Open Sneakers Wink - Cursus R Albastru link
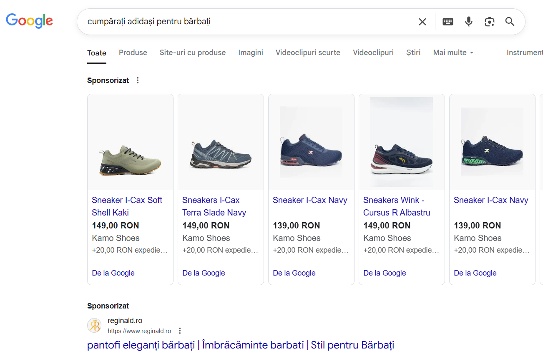This screenshot has height=351, width=543. (396, 206)
